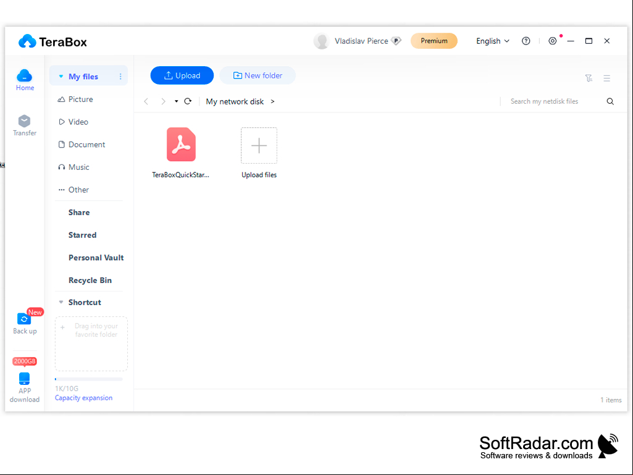Screen dimensions: 633x475
Task: Open APP download
Action: coord(25,388)
